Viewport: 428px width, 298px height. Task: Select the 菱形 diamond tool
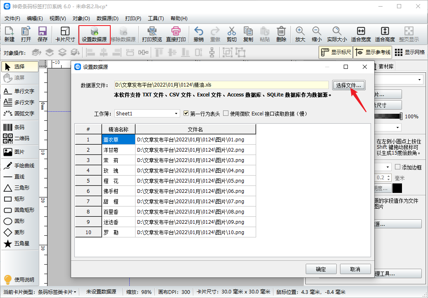tap(19, 232)
